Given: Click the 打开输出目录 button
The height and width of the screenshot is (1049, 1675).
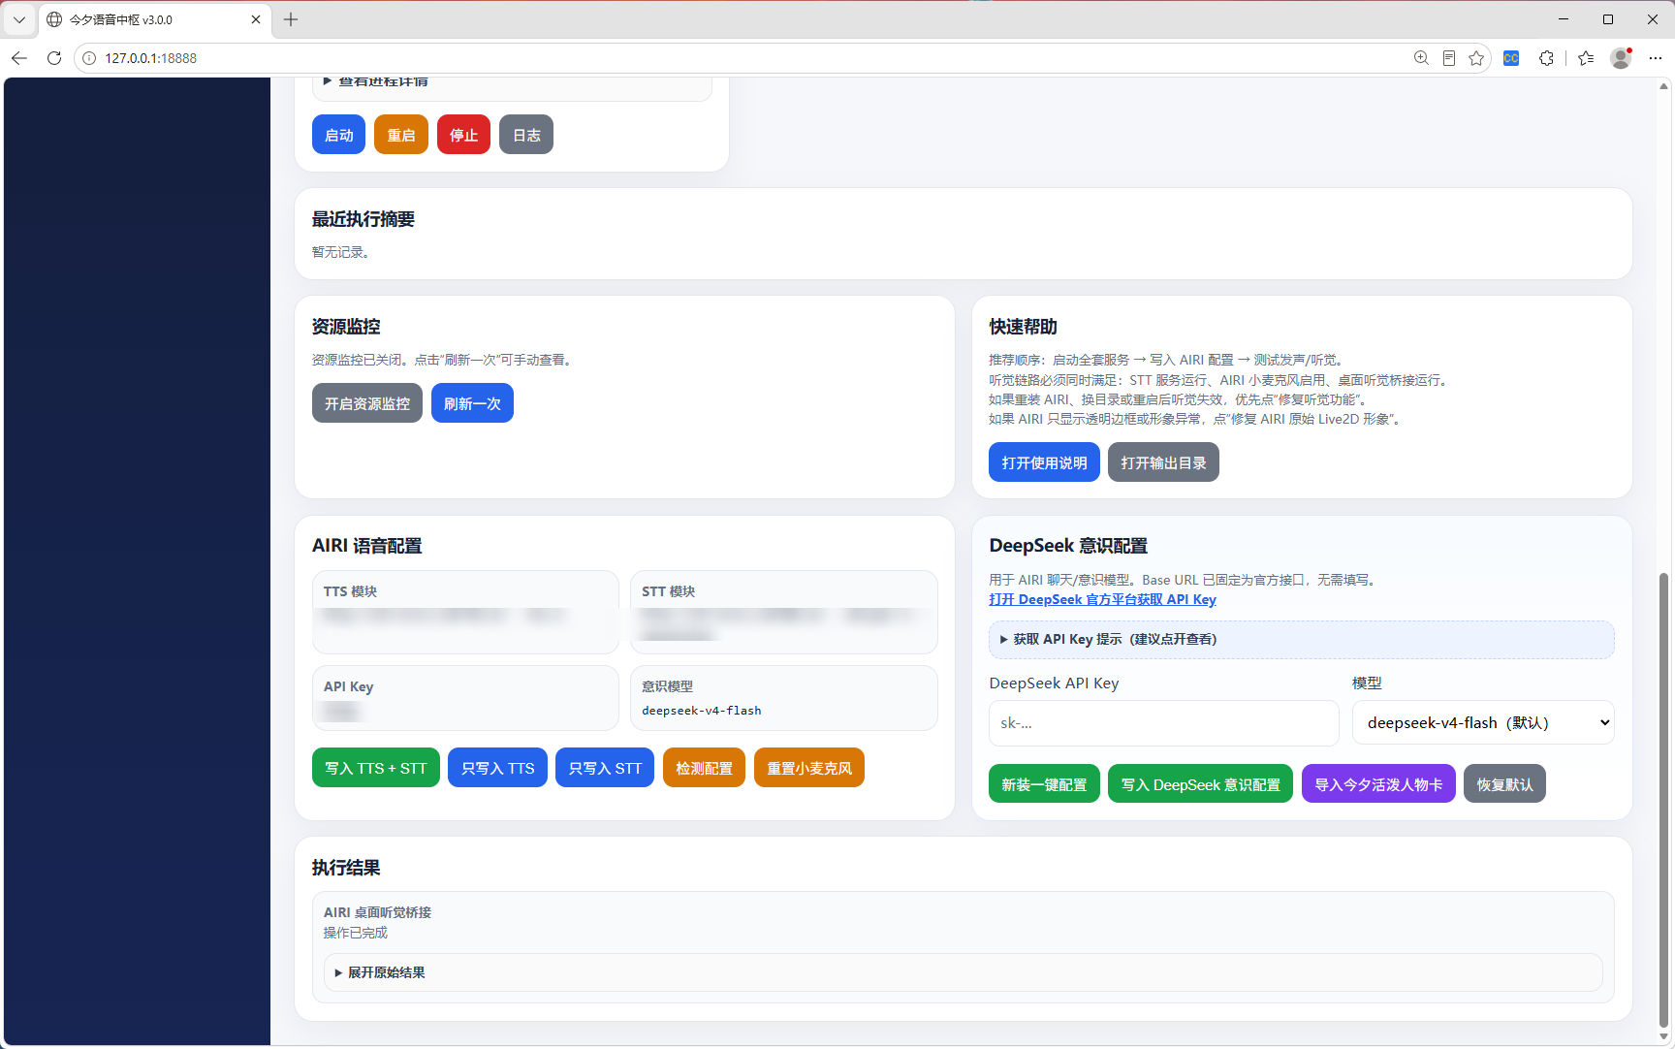Looking at the screenshot, I should 1163,462.
